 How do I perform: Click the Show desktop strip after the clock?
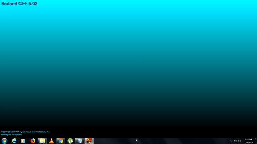point(256,141)
